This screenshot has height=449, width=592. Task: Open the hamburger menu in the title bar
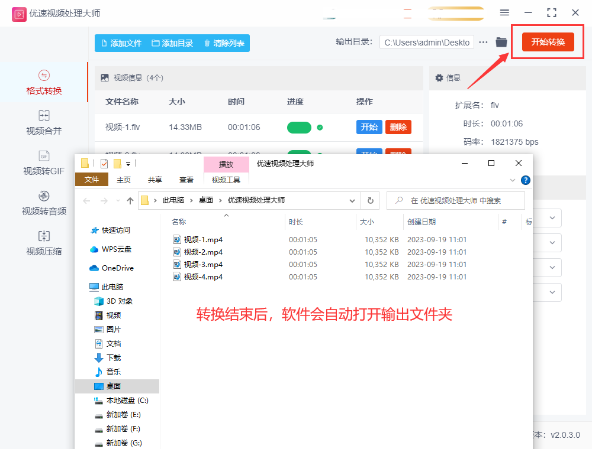504,13
